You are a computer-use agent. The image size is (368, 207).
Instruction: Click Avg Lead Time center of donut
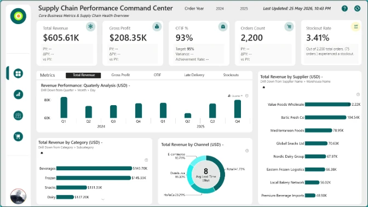click(x=206, y=175)
